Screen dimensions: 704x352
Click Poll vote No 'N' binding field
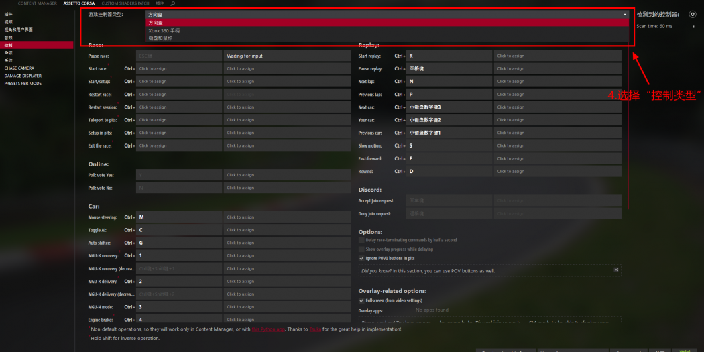pos(179,188)
